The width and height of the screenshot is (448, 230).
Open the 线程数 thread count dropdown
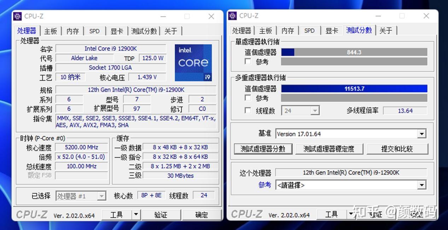click(x=315, y=111)
